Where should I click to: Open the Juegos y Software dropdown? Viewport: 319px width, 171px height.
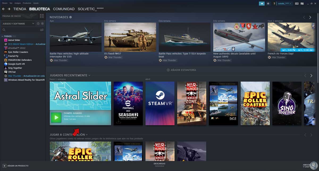coord(18,24)
